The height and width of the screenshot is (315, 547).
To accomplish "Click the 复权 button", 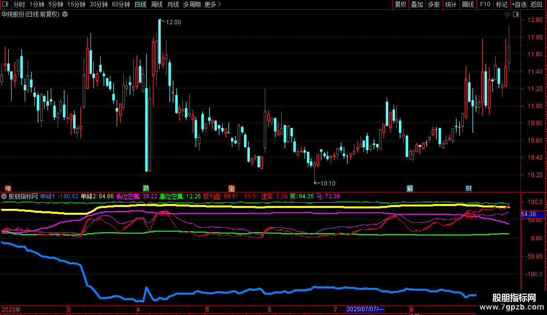I will coord(400,4).
